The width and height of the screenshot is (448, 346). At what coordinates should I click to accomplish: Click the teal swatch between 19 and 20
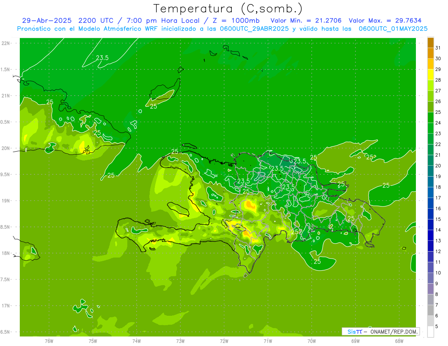(x=430, y=171)
